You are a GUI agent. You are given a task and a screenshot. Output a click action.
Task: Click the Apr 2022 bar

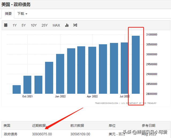[92, 70]
